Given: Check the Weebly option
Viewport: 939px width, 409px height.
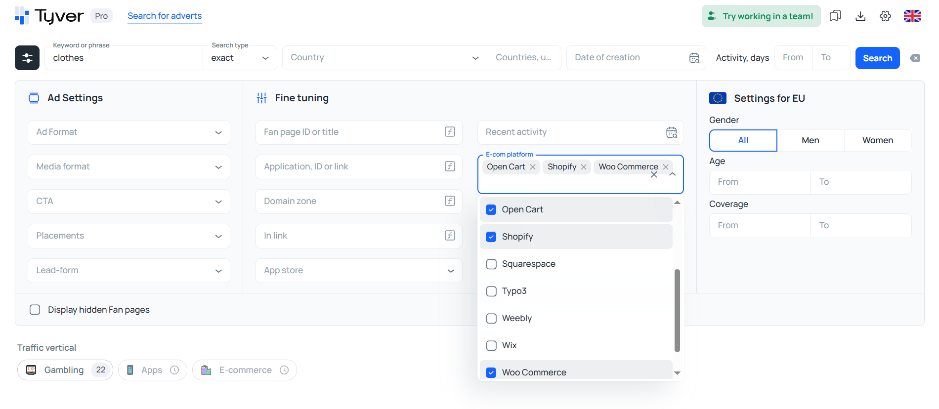Looking at the screenshot, I should pyautogui.click(x=491, y=318).
